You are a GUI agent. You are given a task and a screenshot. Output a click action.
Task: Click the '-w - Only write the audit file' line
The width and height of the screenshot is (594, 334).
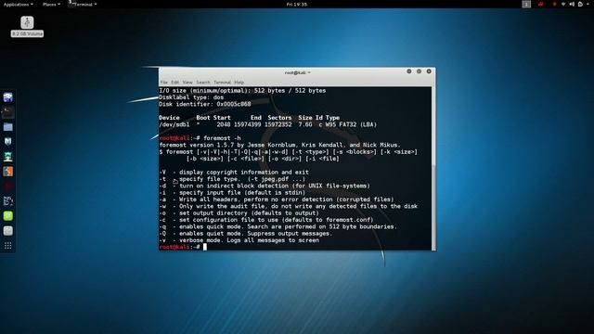pyautogui.click(x=289, y=206)
